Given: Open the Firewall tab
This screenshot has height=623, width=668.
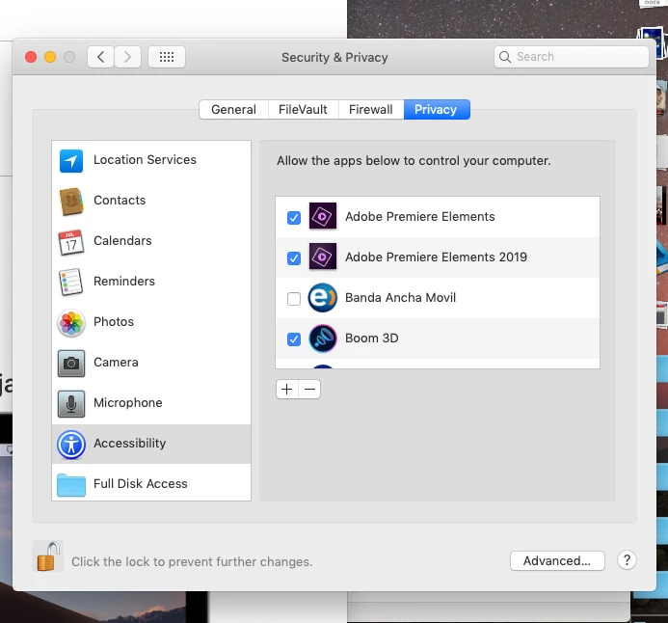Looking at the screenshot, I should (x=371, y=110).
